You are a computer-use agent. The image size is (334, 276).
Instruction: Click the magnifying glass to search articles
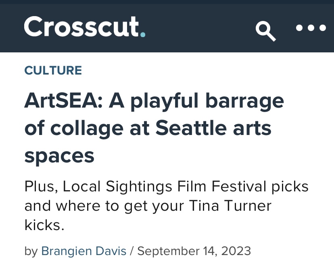pos(266,30)
